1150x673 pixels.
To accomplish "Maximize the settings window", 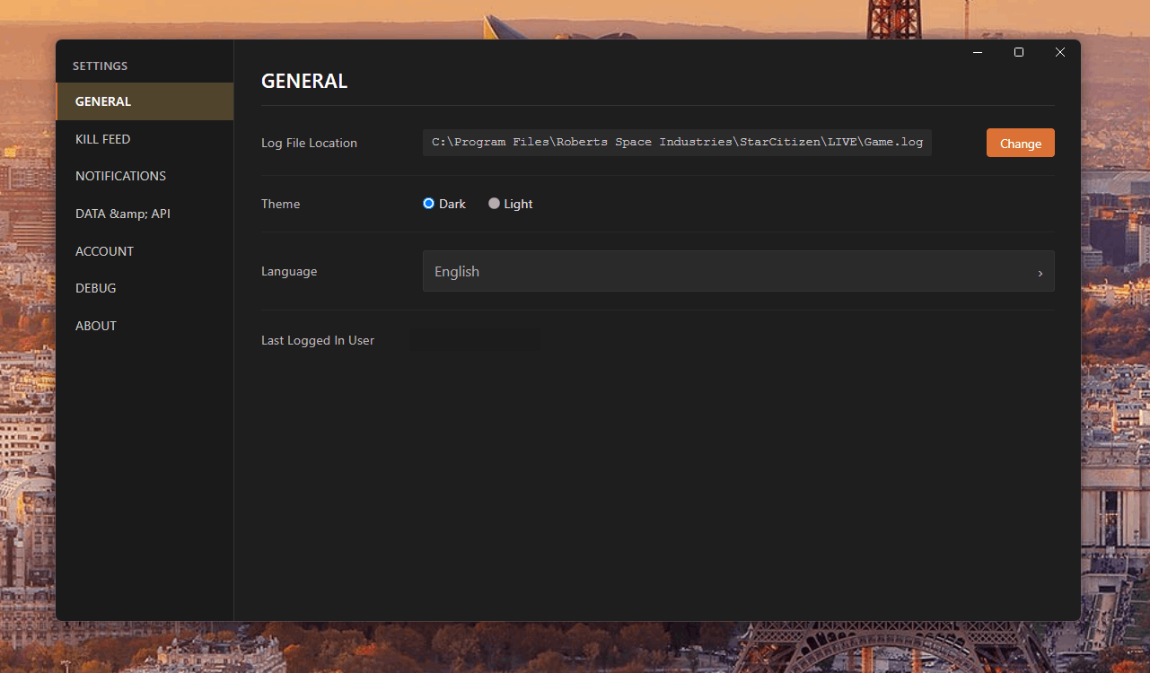I will (1019, 52).
